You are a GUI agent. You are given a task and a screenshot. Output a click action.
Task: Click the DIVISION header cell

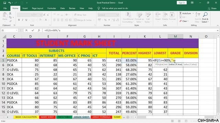pyautogui.click(x=191, y=53)
